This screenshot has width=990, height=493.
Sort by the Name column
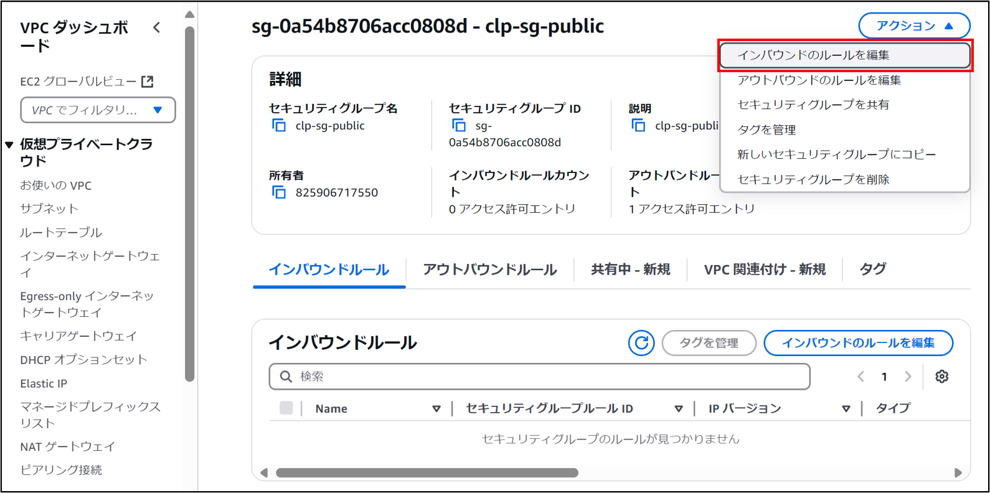click(436, 409)
